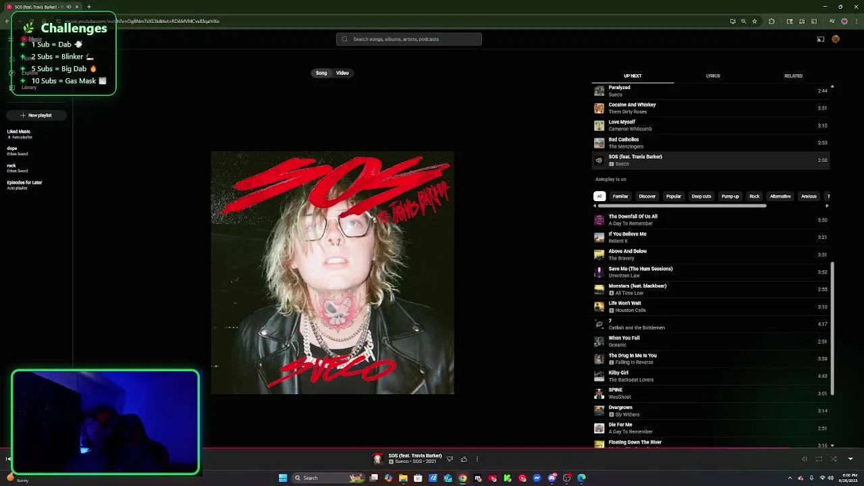864x486 pixels.
Task: Like the song SOS in player bar
Action: click(464, 459)
